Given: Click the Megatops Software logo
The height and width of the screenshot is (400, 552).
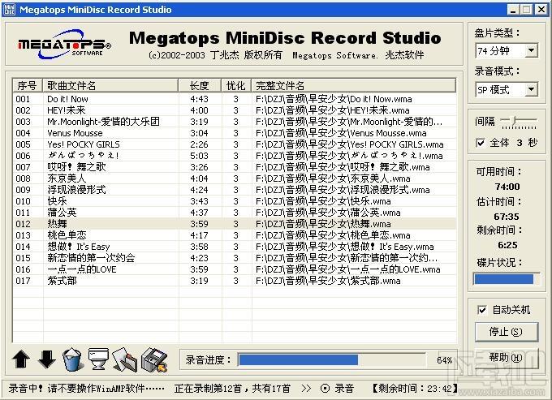Looking at the screenshot, I should [x=64, y=44].
